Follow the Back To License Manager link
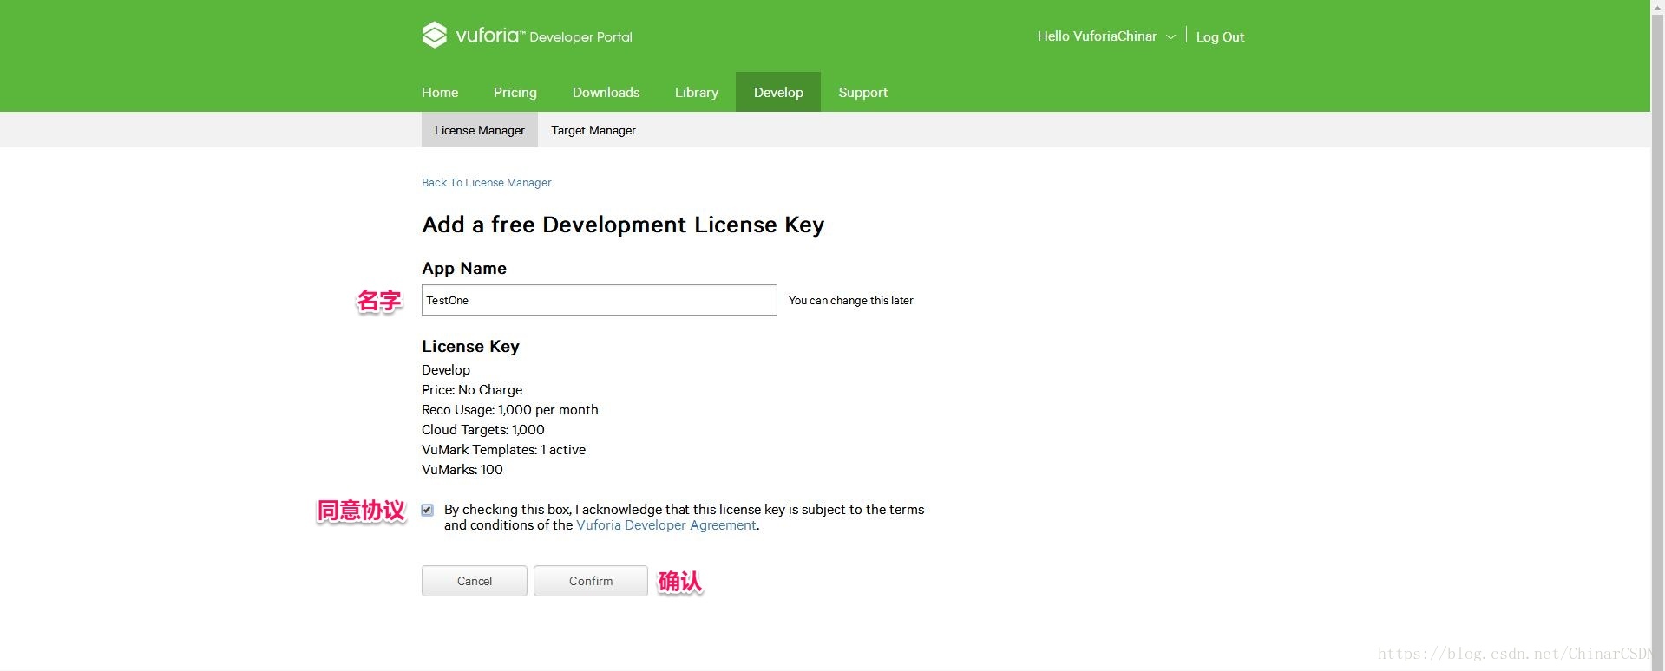The image size is (1665, 671). coord(487,182)
